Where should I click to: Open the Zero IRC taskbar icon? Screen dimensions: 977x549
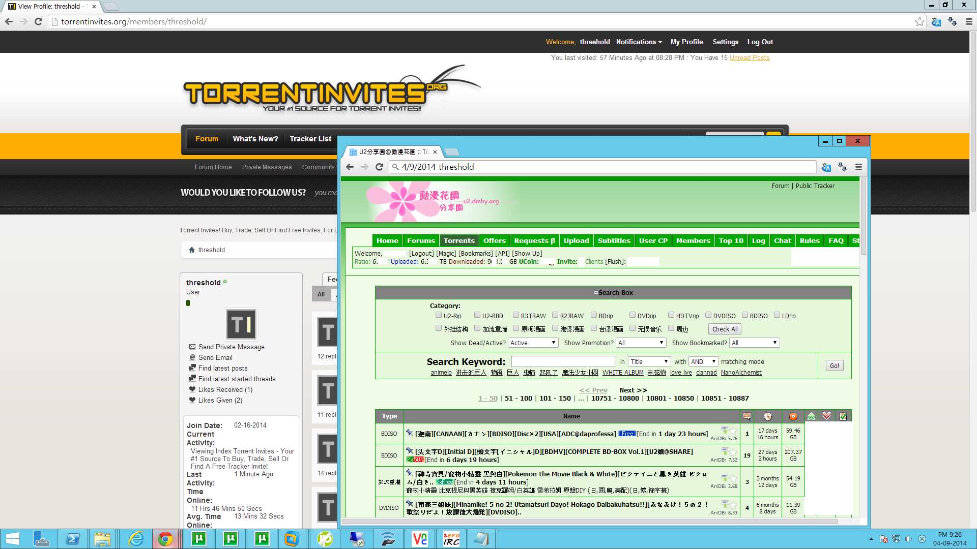(x=451, y=539)
